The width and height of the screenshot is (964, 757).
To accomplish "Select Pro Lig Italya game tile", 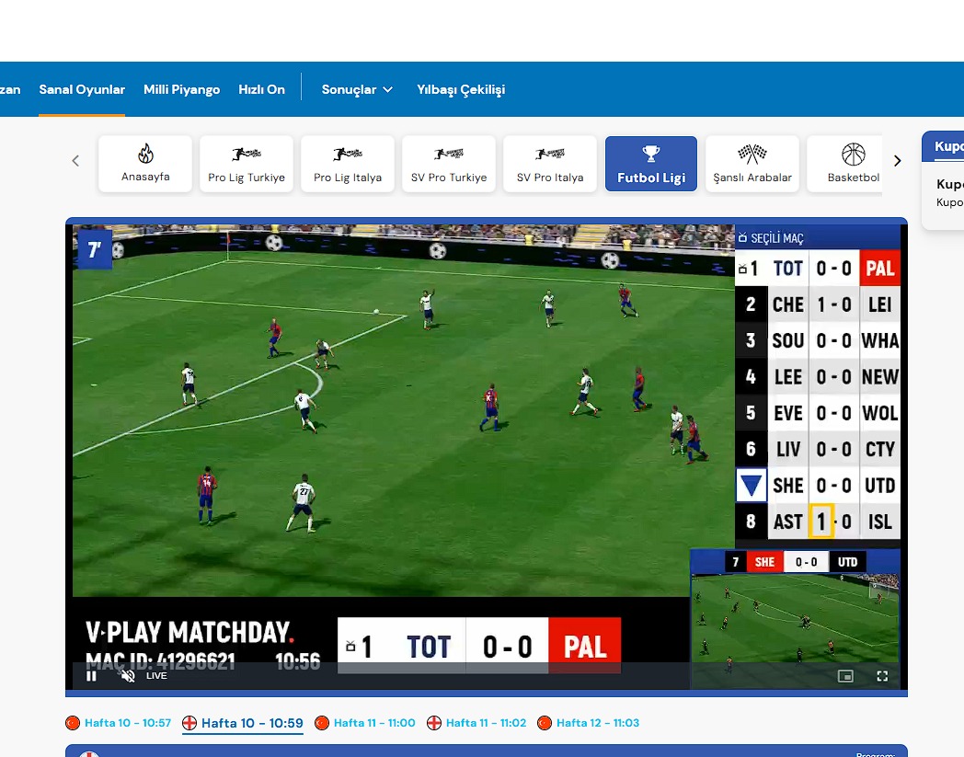I will click(x=348, y=164).
